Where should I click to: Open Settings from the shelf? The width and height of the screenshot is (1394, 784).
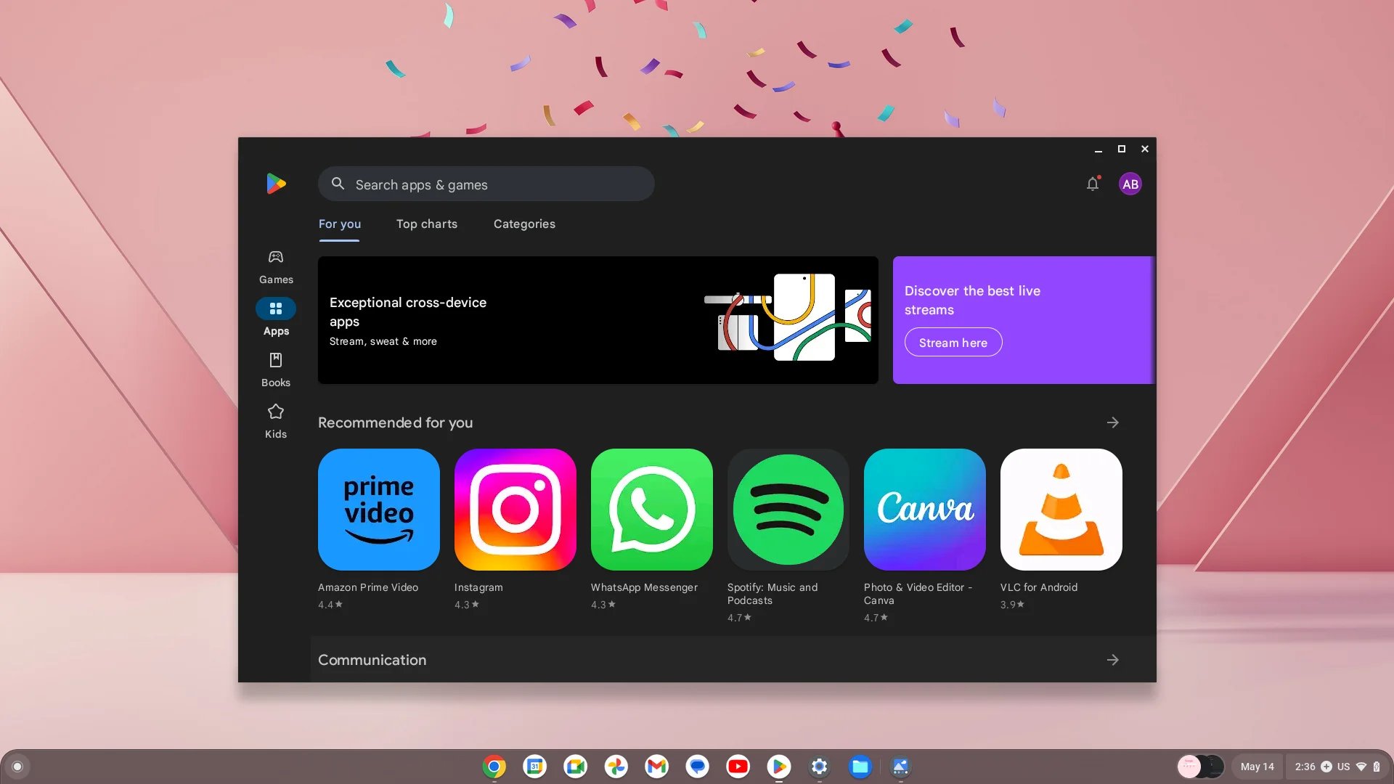pyautogui.click(x=820, y=767)
